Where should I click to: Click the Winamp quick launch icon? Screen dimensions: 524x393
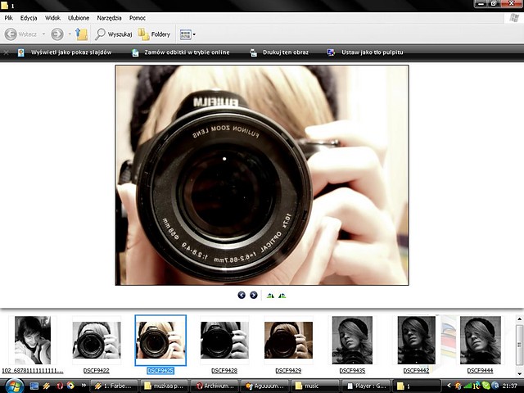pos(47,386)
